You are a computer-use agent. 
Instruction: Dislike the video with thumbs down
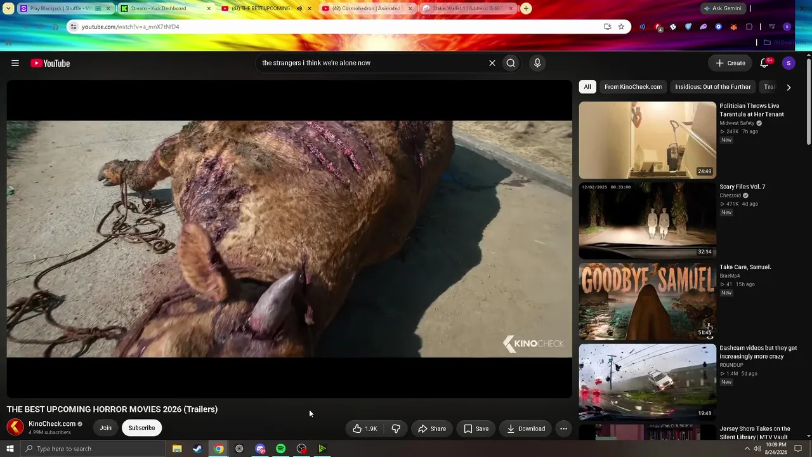tap(396, 428)
